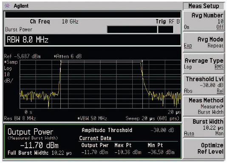Click the Output Power -11.70 dBm result

coord(40,145)
